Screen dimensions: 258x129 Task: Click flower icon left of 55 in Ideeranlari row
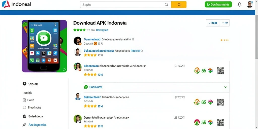tap(197, 71)
